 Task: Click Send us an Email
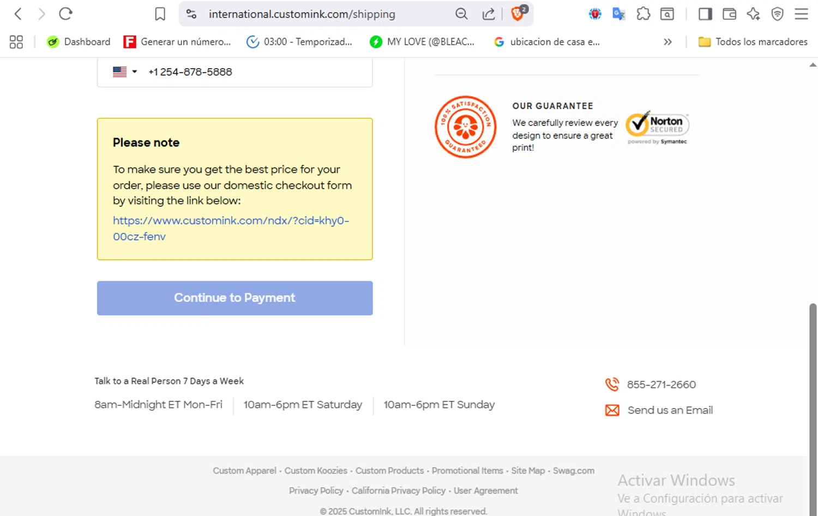coord(670,410)
